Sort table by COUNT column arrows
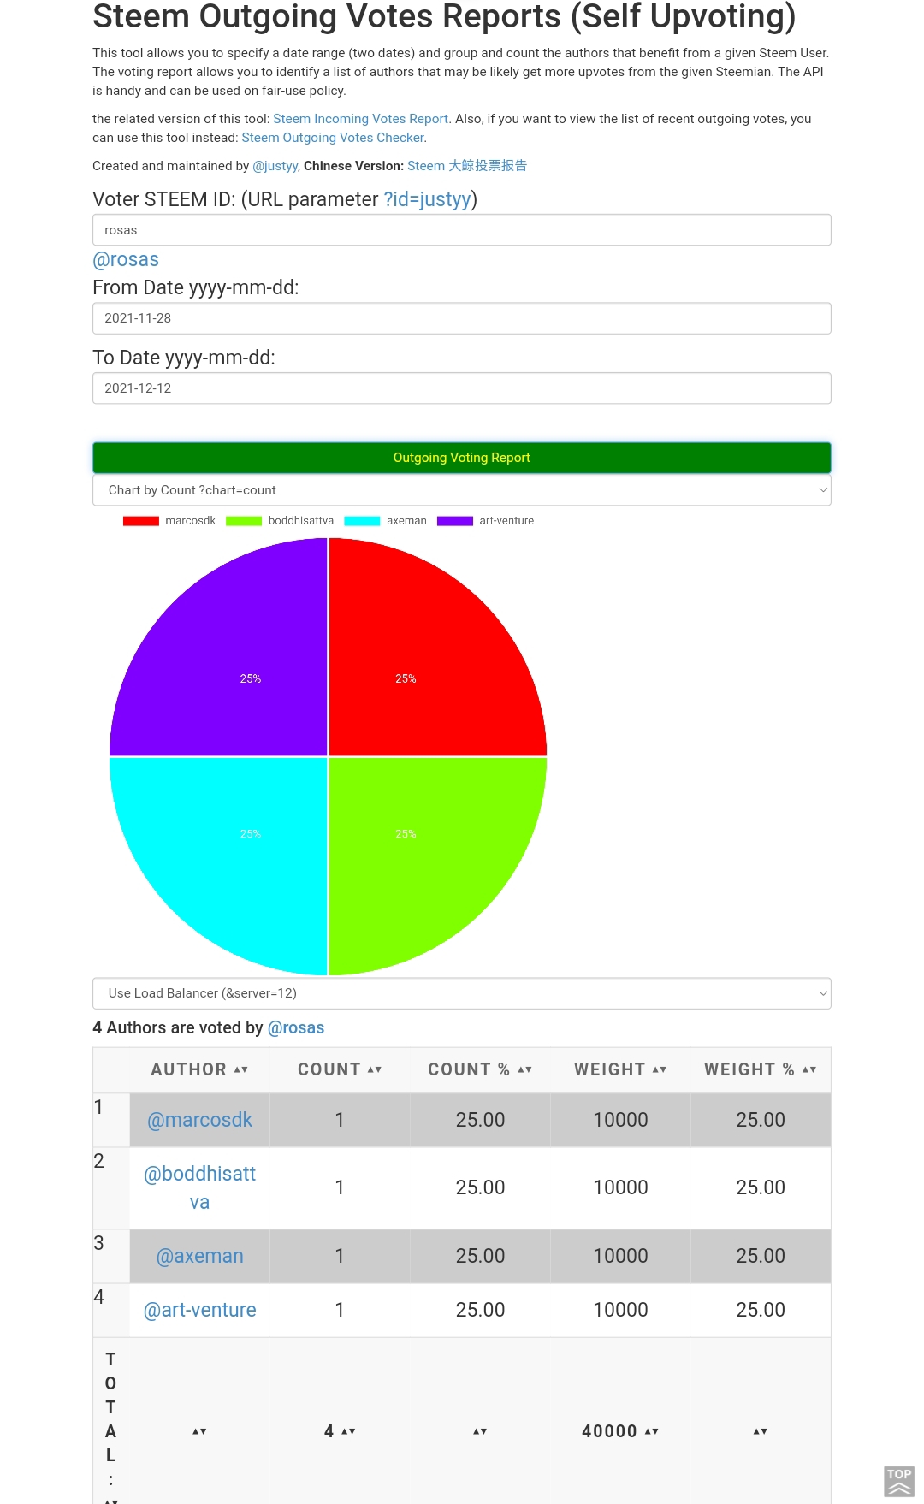Screen dimensions: 924x1504 point(375,1069)
